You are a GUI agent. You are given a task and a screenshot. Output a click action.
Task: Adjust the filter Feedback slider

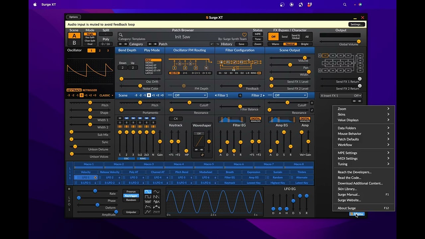point(240,86)
